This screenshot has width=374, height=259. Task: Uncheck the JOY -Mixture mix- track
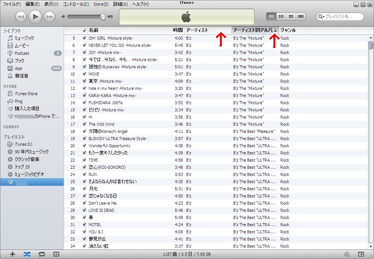tap(84, 52)
